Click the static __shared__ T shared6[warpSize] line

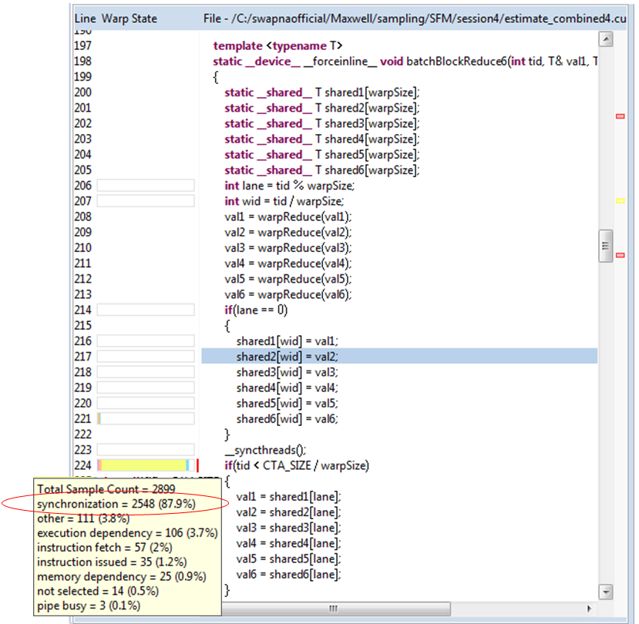(x=322, y=169)
